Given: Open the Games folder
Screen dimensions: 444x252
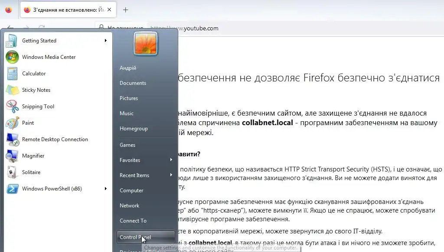Looking at the screenshot, I should 127,145.
